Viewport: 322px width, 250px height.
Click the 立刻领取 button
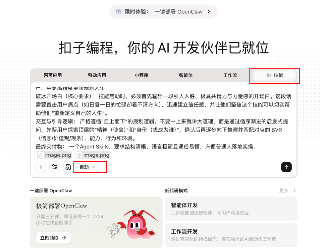tap(53, 238)
